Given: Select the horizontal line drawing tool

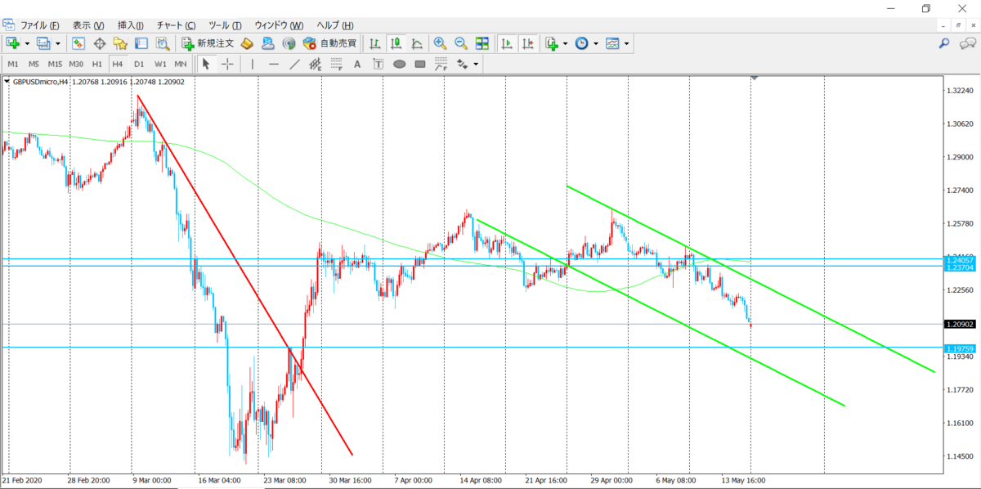Looking at the screenshot, I should [273, 64].
